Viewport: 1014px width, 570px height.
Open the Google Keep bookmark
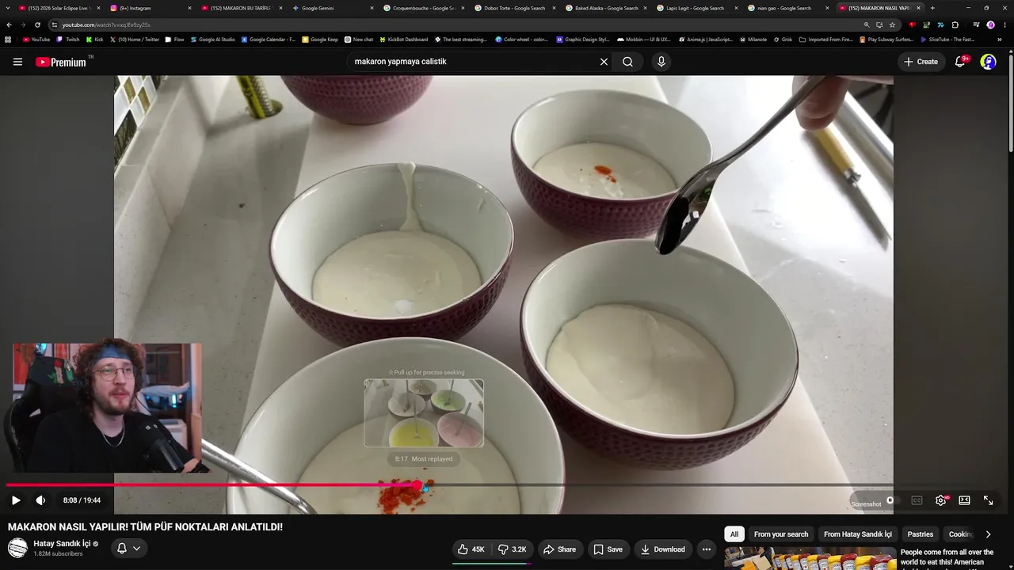tap(320, 39)
